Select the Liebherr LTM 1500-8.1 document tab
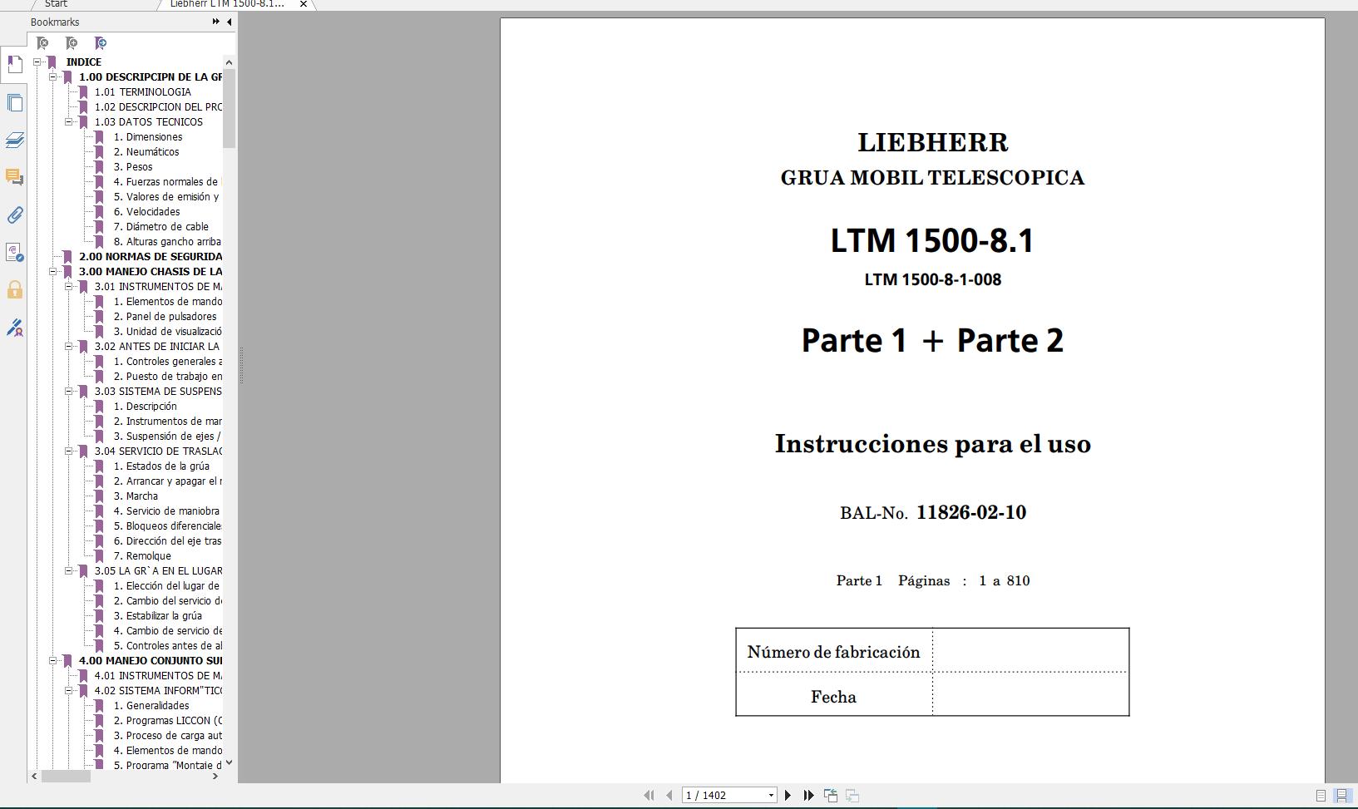The width and height of the screenshot is (1358, 809). coord(225,4)
